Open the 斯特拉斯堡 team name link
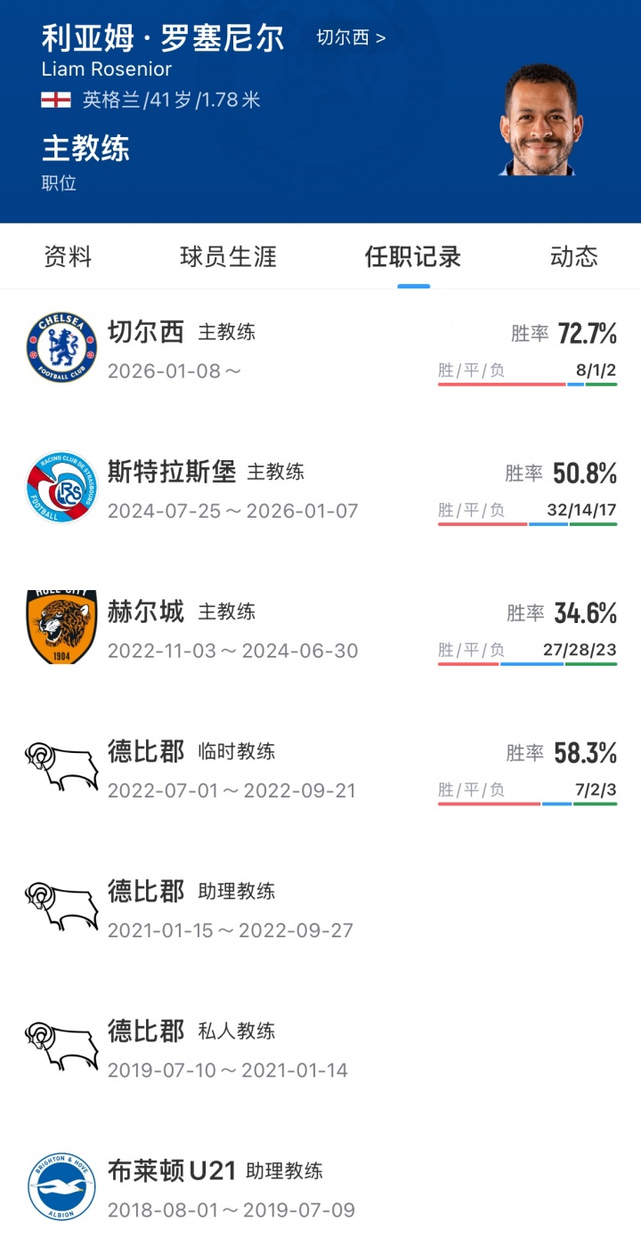Screen dimensions: 641x1246 click(172, 472)
